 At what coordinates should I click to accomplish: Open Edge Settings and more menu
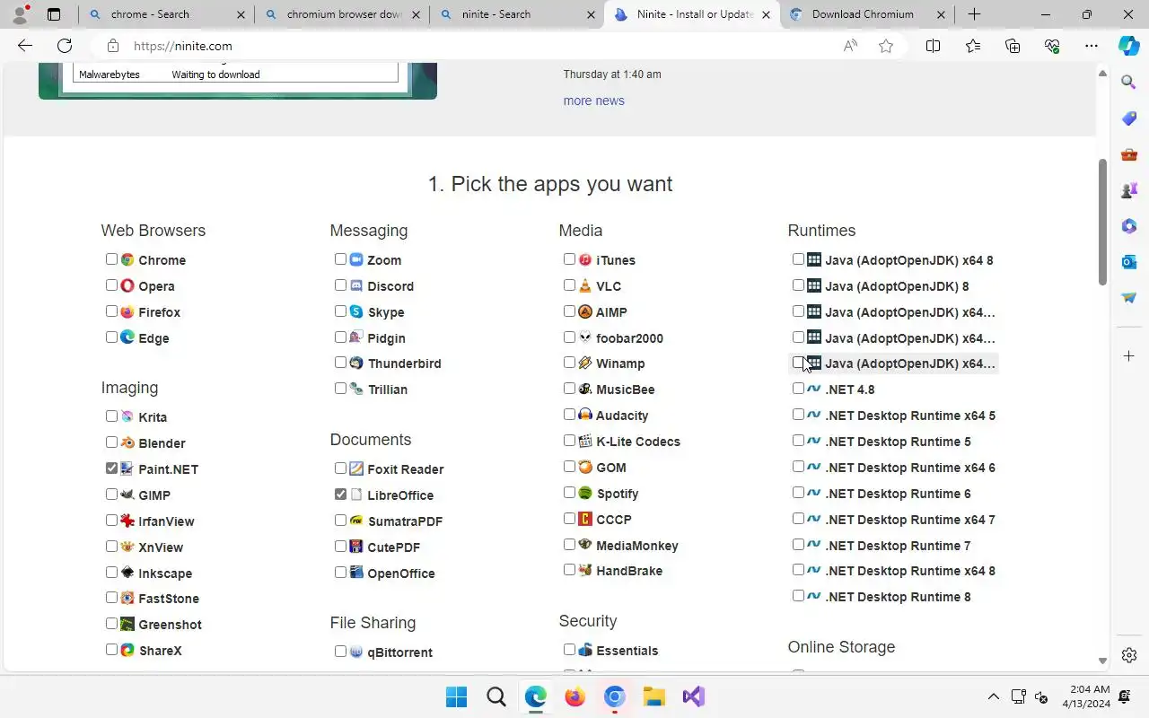pos(1091,46)
